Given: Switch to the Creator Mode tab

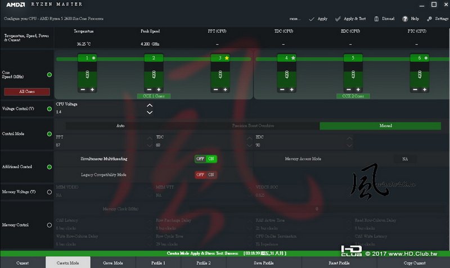Looking at the screenshot, I should (67, 262).
